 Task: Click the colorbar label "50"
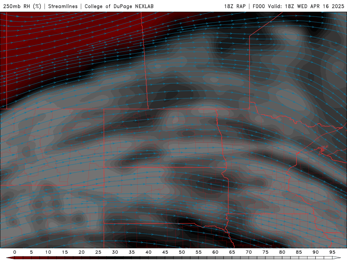coord(182,252)
